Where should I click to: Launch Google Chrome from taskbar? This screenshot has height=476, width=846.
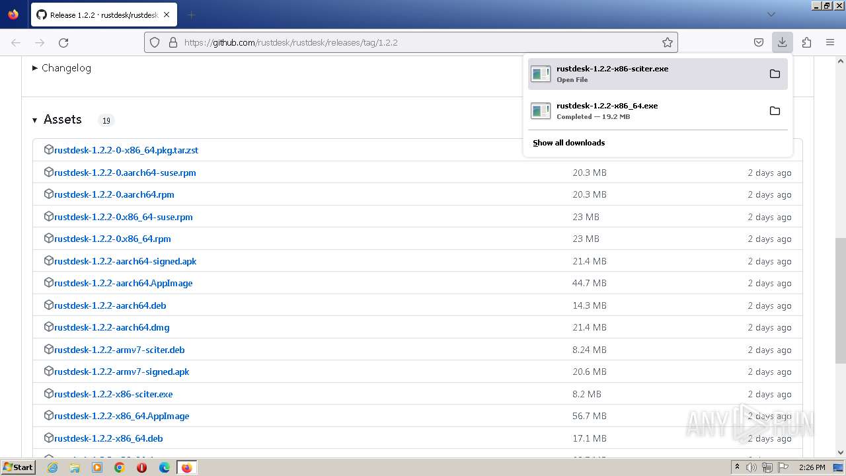pos(120,467)
